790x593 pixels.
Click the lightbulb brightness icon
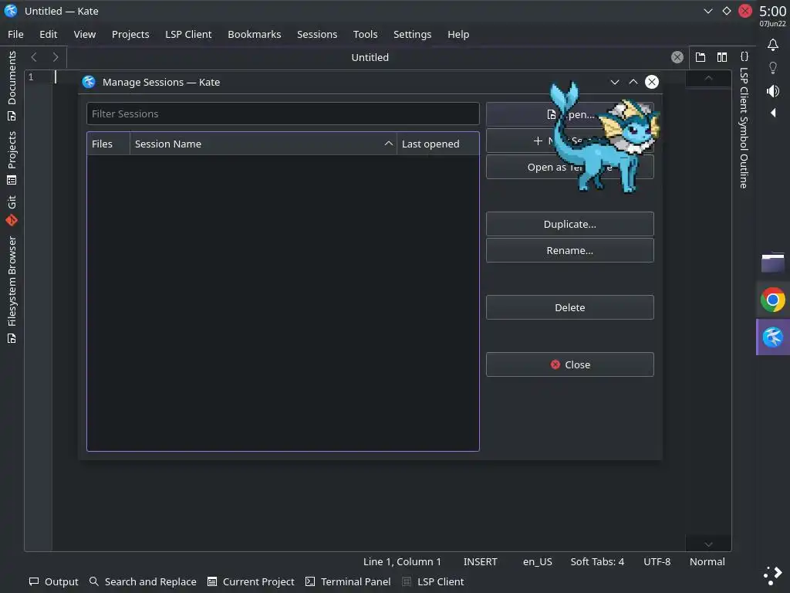click(x=773, y=68)
